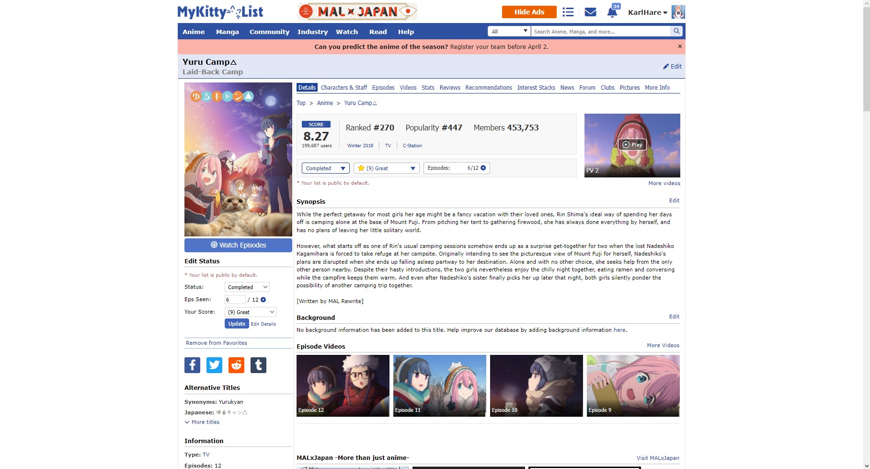
Task: Switch to the More Info tab
Action: 657,88
